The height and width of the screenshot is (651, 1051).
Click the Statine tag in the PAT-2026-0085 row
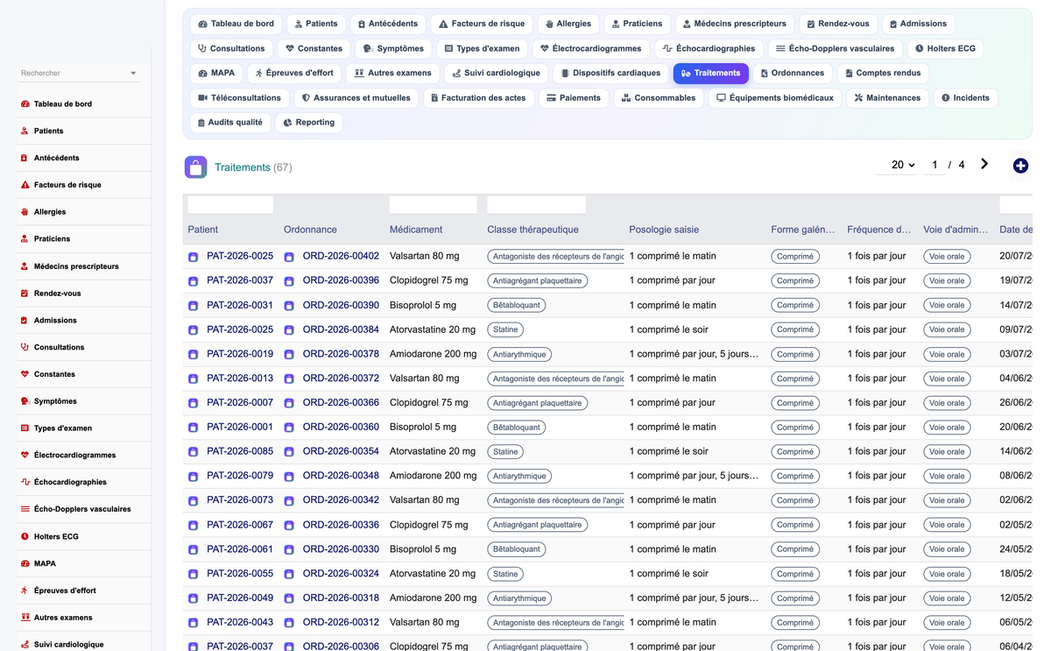point(505,452)
